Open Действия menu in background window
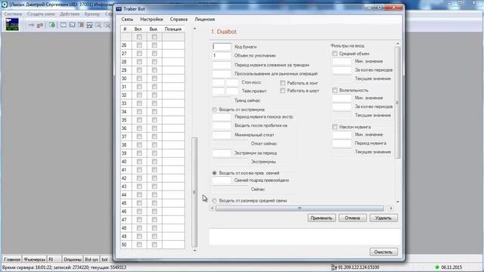484x272 pixels. 70,14
